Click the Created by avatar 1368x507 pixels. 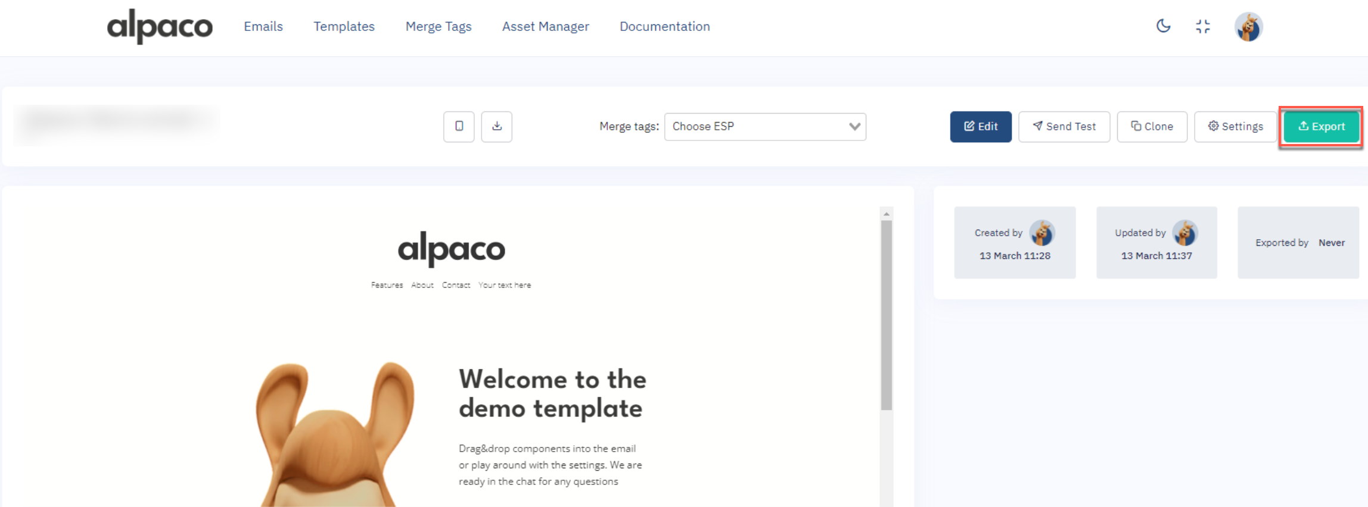[x=1042, y=233]
